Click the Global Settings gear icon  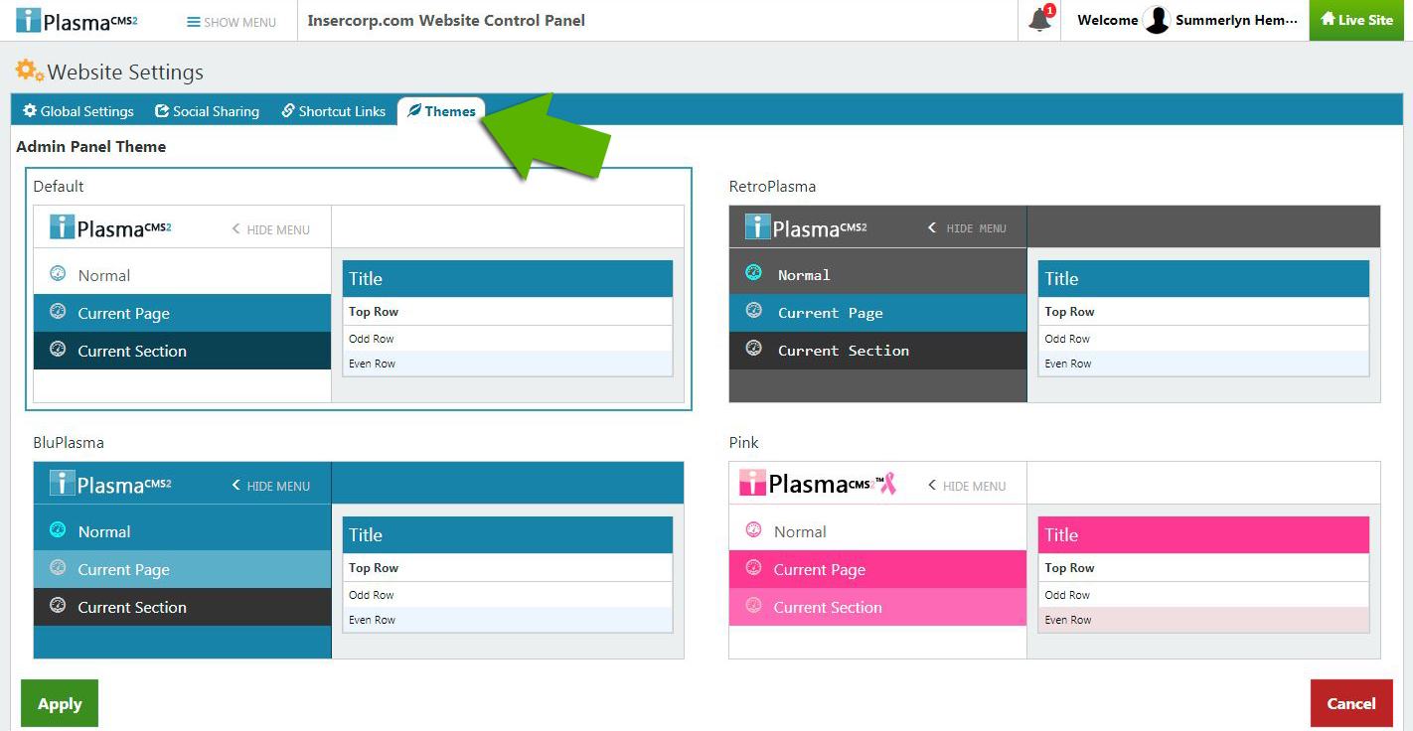coord(30,111)
